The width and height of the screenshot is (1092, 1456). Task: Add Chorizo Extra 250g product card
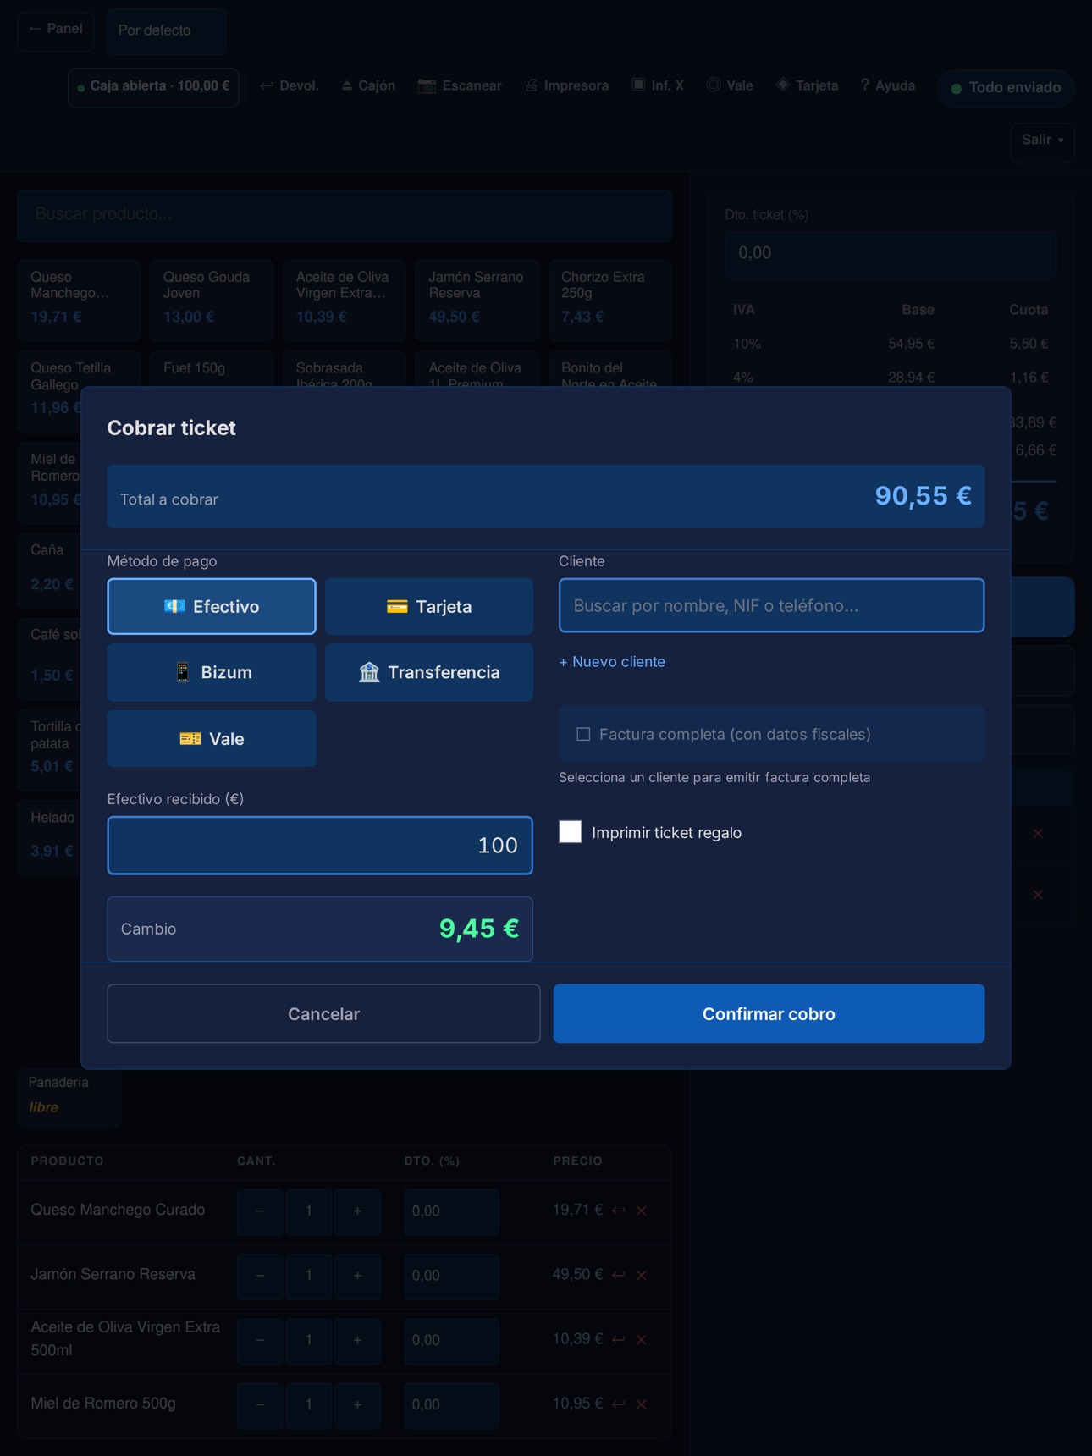pos(609,300)
